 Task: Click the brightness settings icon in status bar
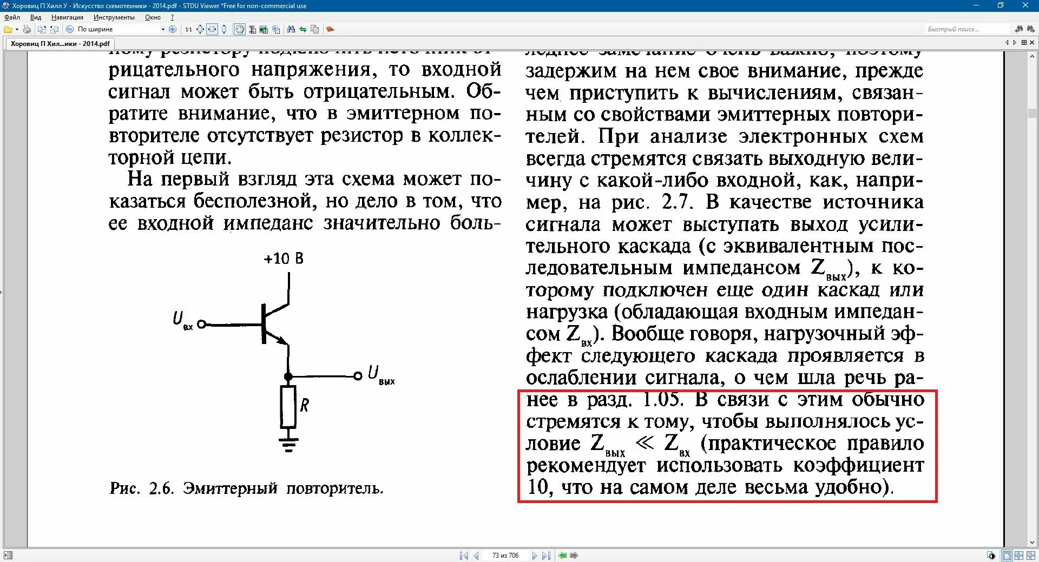point(991,556)
